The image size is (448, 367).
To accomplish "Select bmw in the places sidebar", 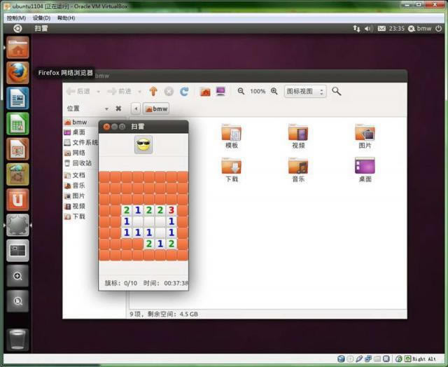I will point(80,123).
